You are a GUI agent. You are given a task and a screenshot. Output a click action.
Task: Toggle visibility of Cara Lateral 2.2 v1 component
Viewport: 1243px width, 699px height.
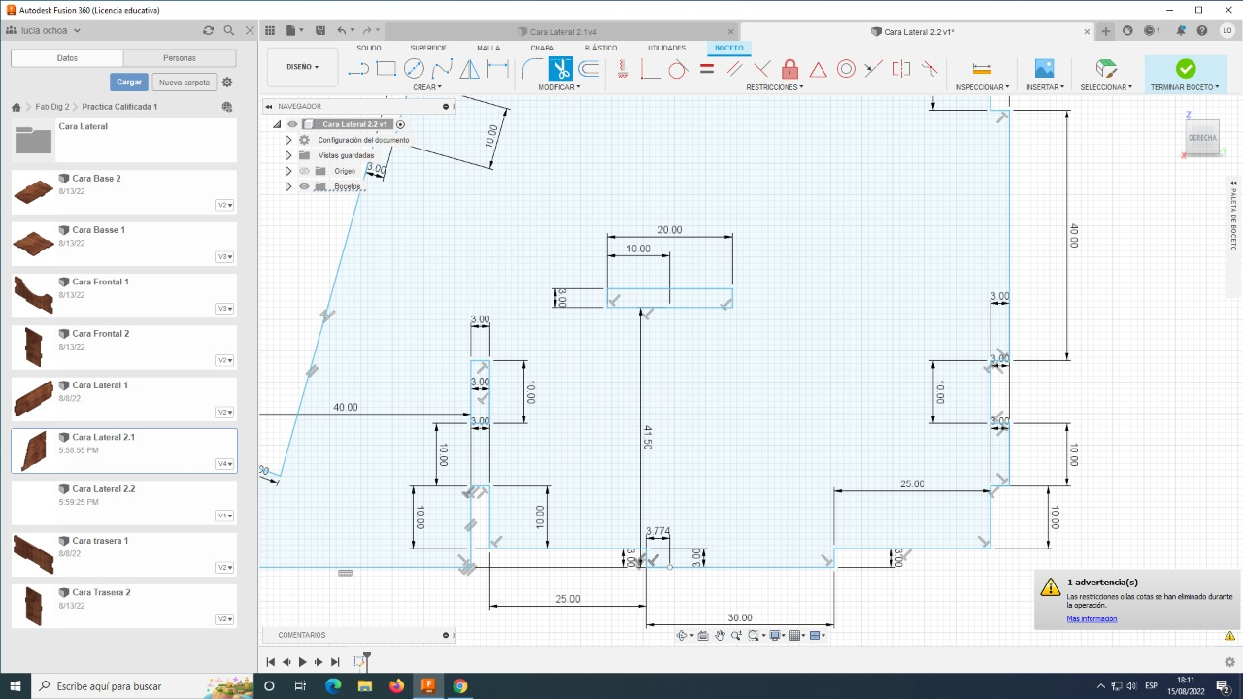pos(292,124)
